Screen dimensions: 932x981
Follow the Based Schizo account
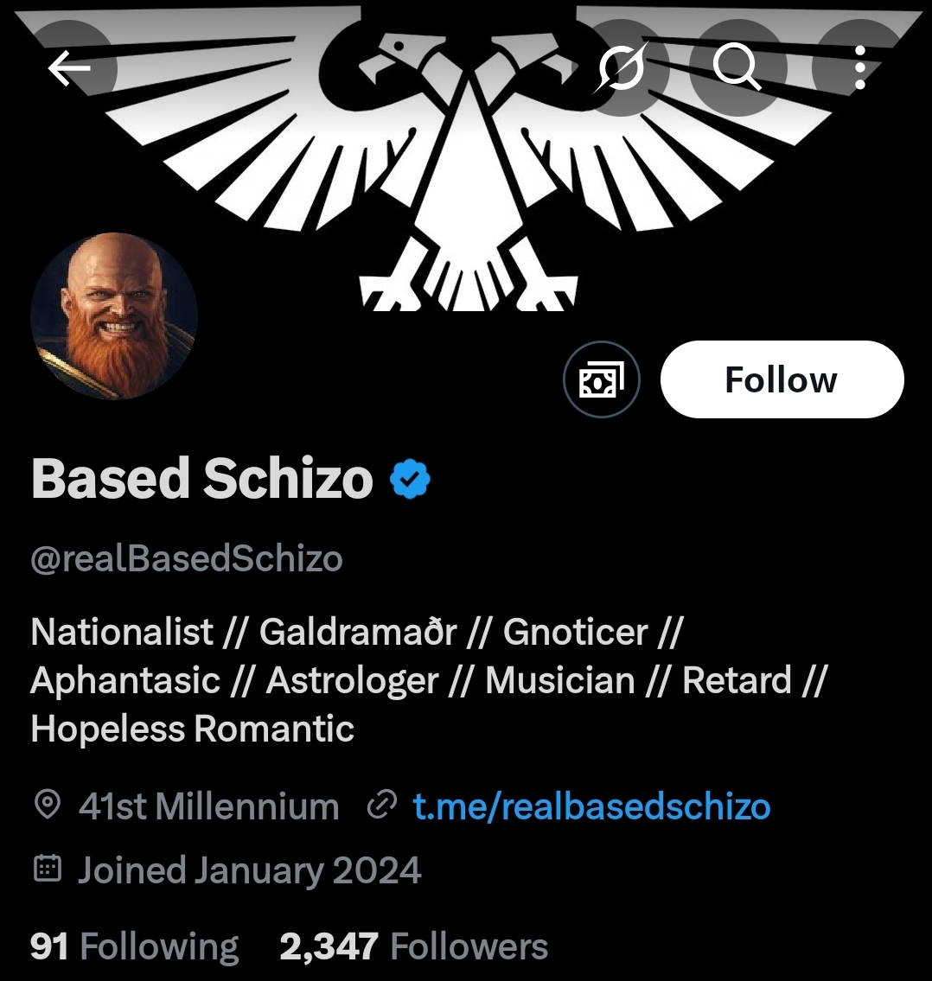(x=782, y=380)
